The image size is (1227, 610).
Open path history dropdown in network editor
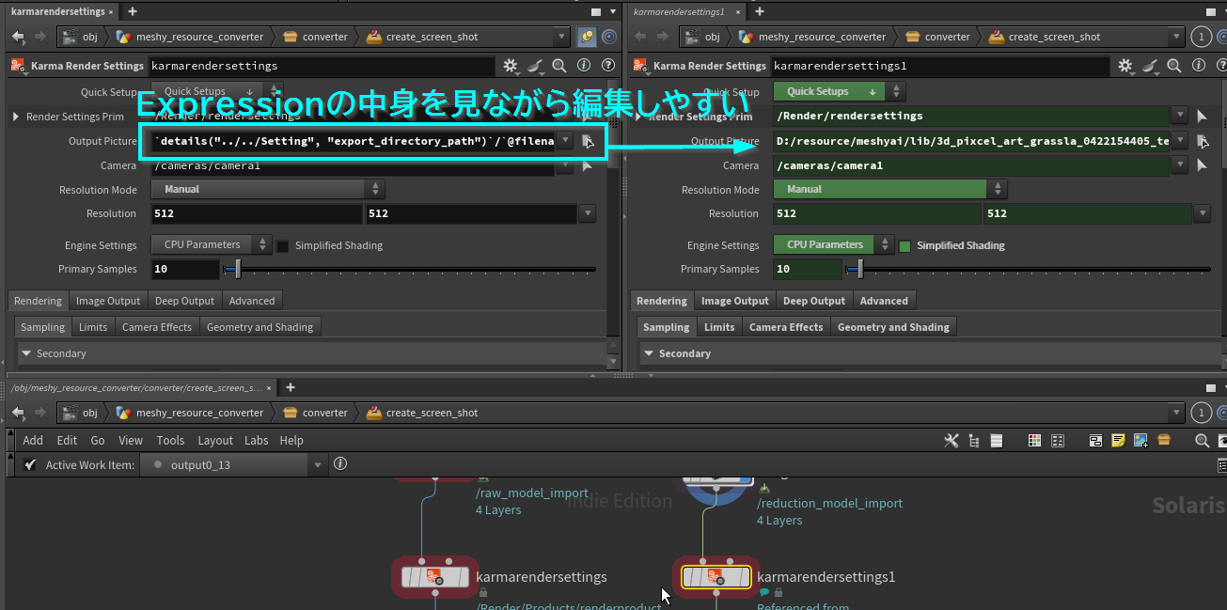pos(1176,413)
